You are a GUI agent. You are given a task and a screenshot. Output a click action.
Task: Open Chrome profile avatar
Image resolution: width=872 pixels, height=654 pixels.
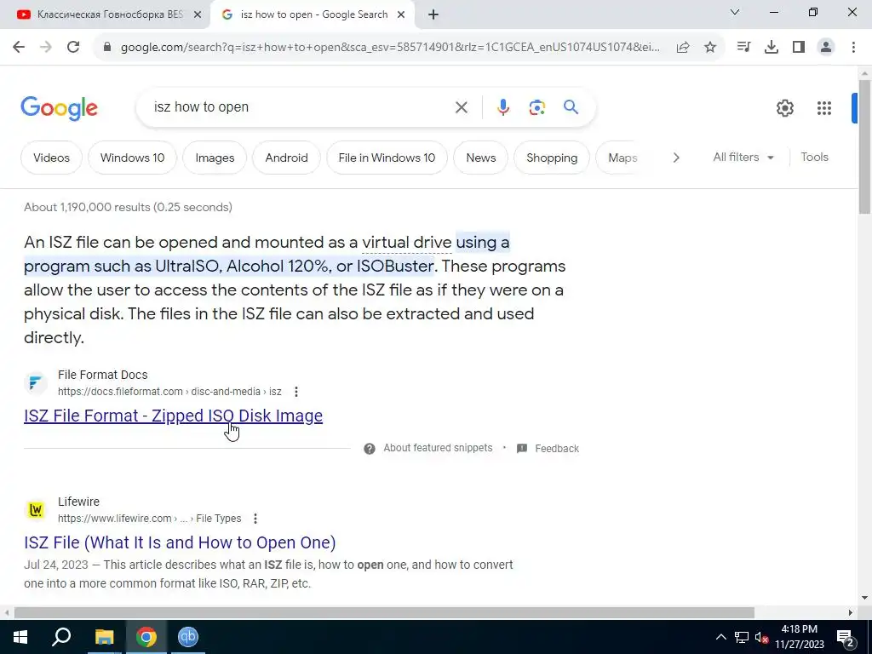pyautogui.click(x=826, y=48)
